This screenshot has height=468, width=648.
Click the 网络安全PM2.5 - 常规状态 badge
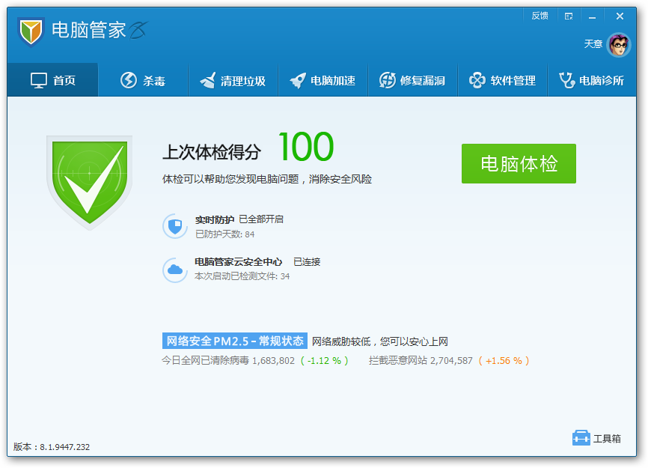click(235, 341)
